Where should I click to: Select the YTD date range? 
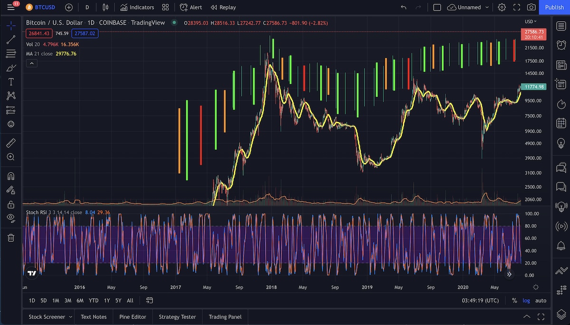click(94, 300)
